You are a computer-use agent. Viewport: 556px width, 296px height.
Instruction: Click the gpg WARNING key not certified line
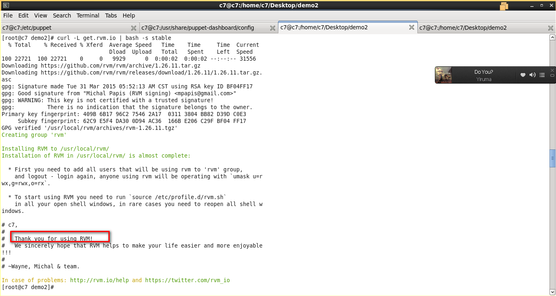(x=108, y=100)
